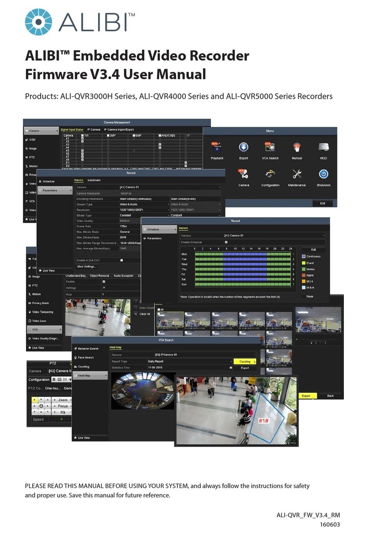
Task: Select the Object Removal tab
Action: (x=100, y=276)
